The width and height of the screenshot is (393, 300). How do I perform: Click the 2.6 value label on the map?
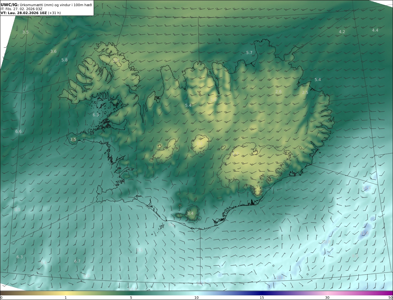tap(278, 92)
